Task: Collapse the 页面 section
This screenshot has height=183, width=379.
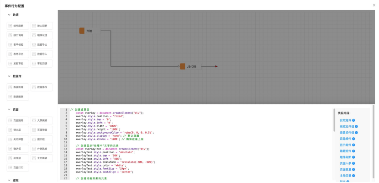Action: tap(9, 110)
